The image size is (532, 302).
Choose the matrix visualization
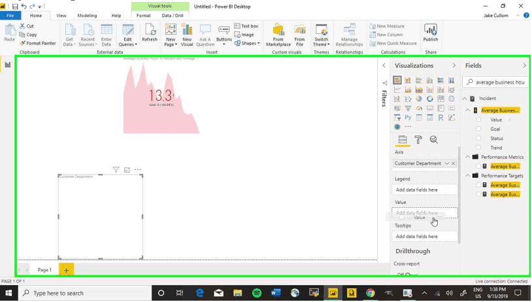[x=429, y=118]
